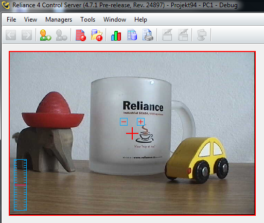
Task: Click the Log off user icon
Action: tap(61, 35)
